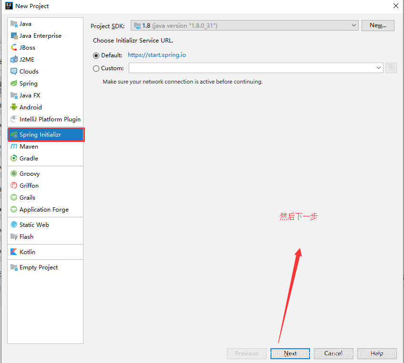
Task: Click the J2ME icon
Action: (x=14, y=59)
